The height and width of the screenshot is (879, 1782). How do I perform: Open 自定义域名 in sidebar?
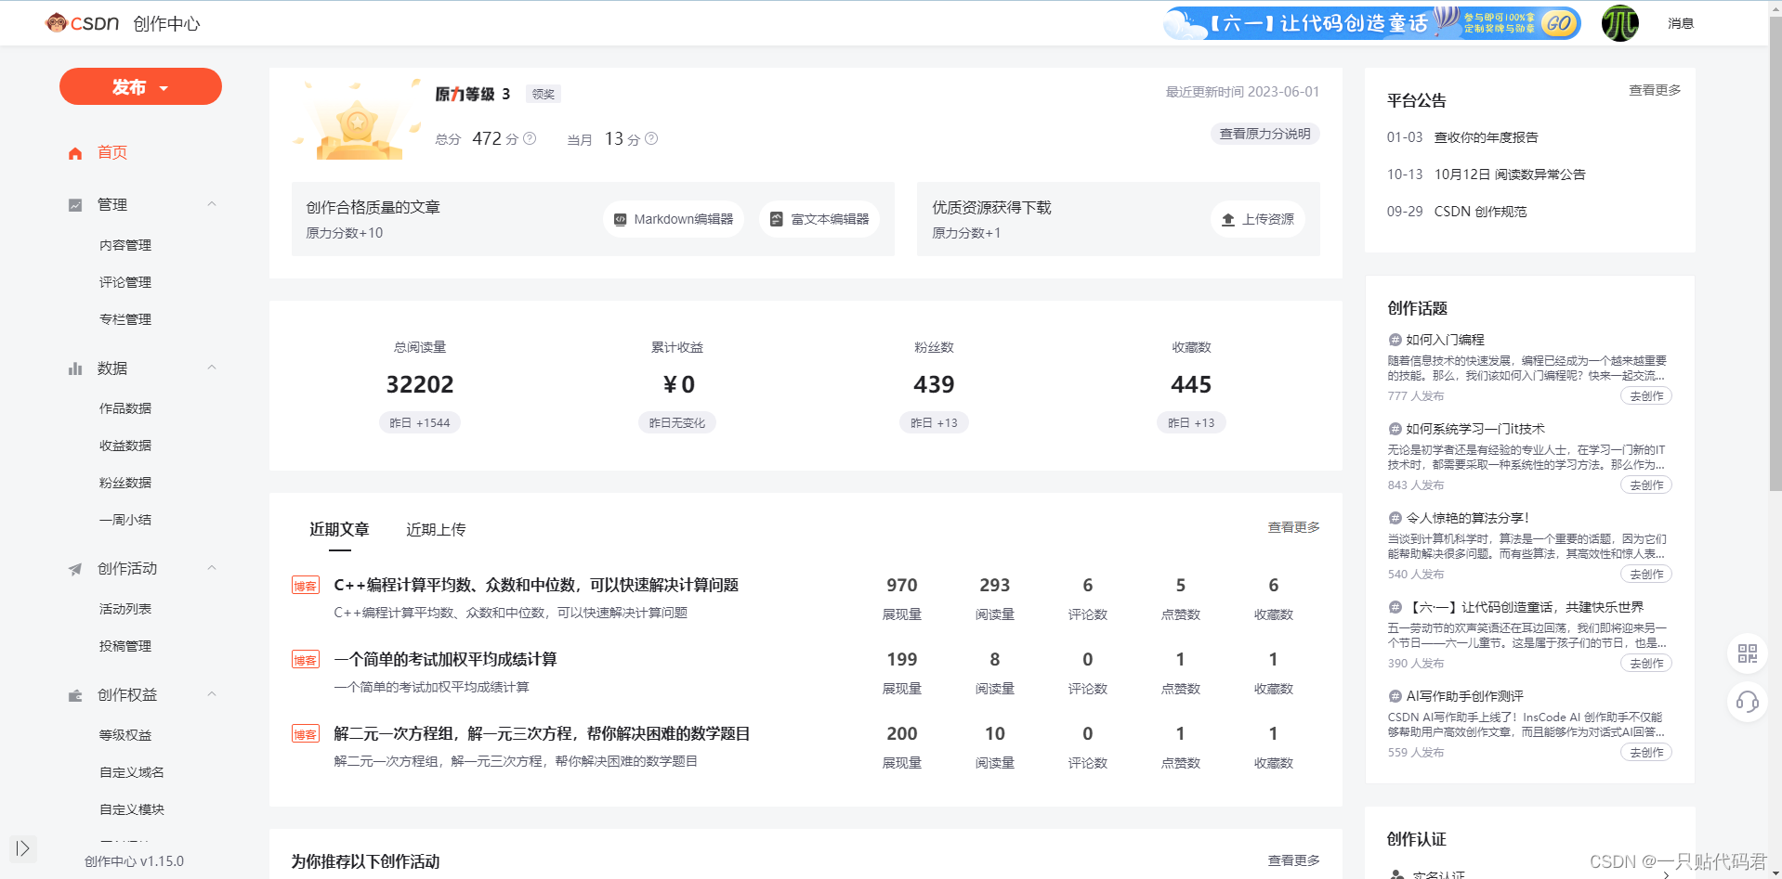coord(132,772)
